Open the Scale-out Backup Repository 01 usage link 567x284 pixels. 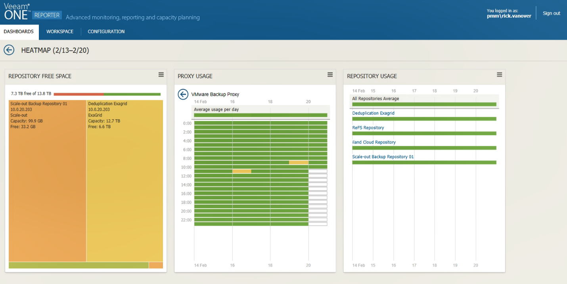(x=383, y=157)
